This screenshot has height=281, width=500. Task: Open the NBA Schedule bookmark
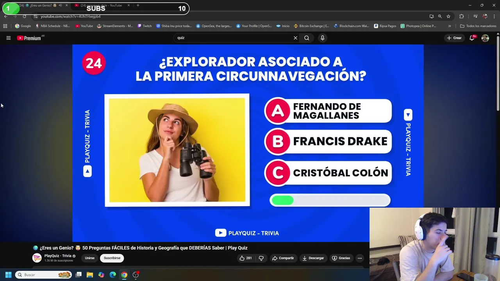coord(53,26)
